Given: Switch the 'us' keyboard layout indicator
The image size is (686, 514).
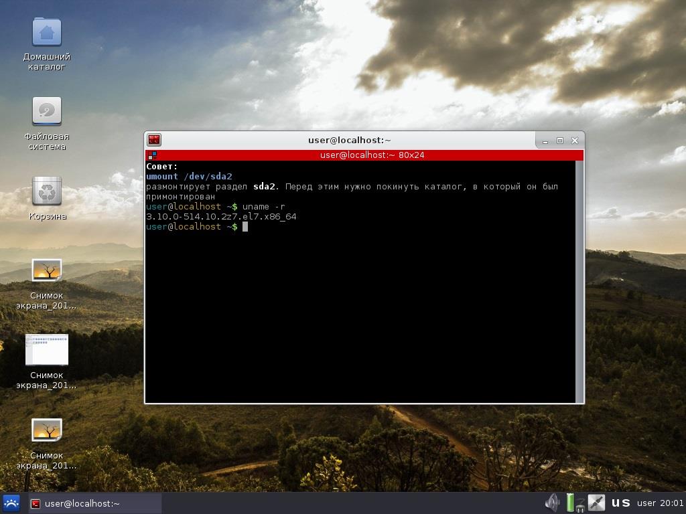Looking at the screenshot, I should pos(620,503).
